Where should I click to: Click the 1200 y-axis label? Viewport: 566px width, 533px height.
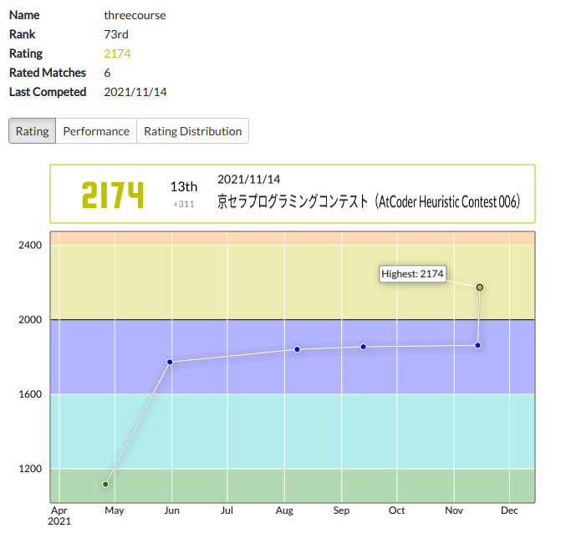[x=30, y=469]
